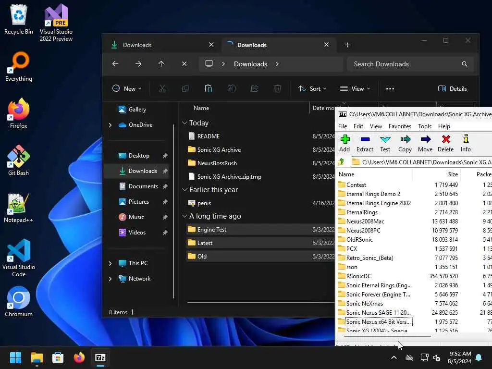Screen dimensions: 492x369
Task: Open the Windows Start menu
Action: click(15, 357)
